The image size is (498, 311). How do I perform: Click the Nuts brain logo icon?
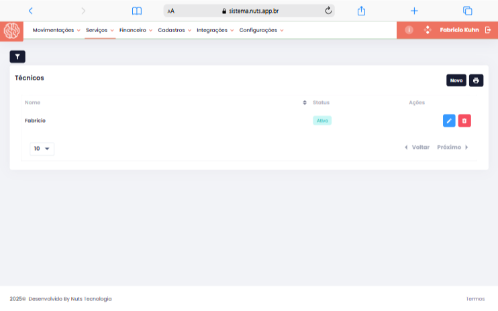(x=11, y=30)
